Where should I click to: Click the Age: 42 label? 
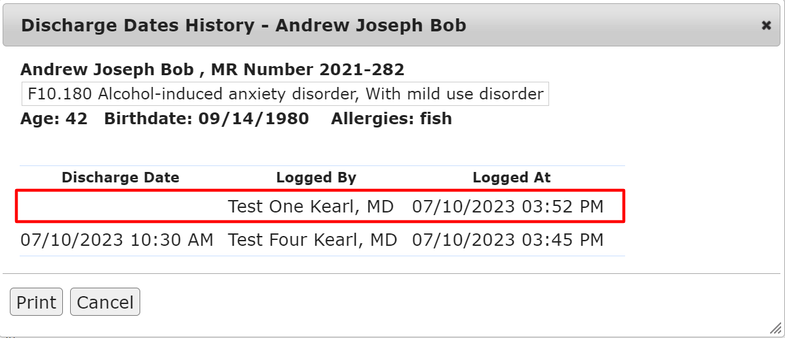(54, 119)
